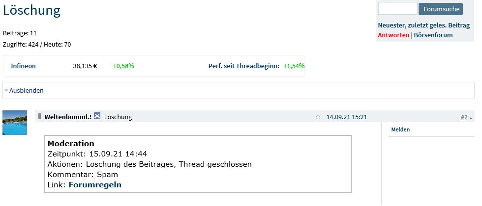
Task: Collapse the section using Ausblenden
Action: point(26,90)
